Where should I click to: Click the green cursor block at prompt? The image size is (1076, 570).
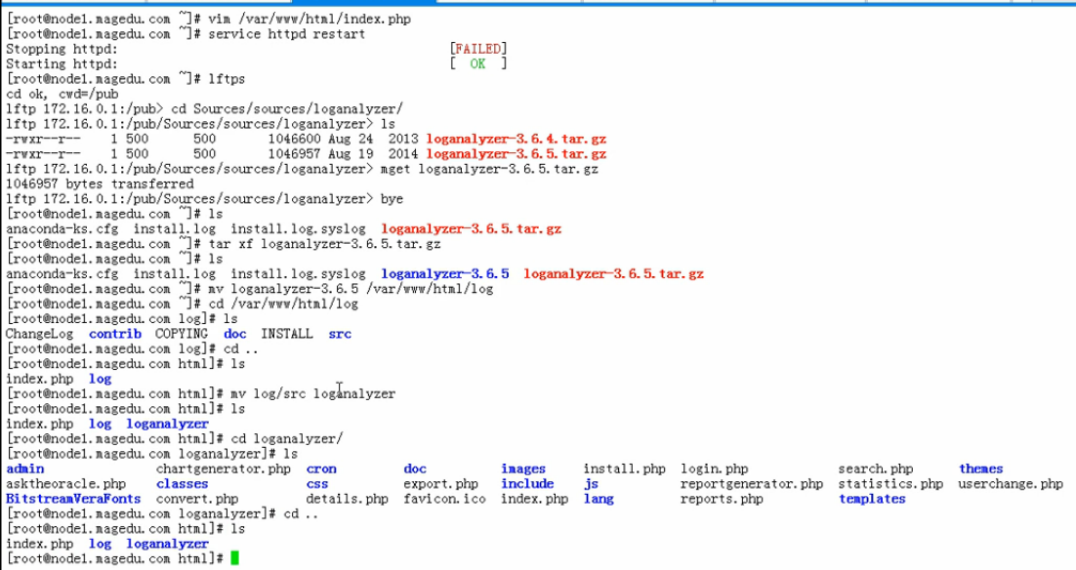click(234, 558)
